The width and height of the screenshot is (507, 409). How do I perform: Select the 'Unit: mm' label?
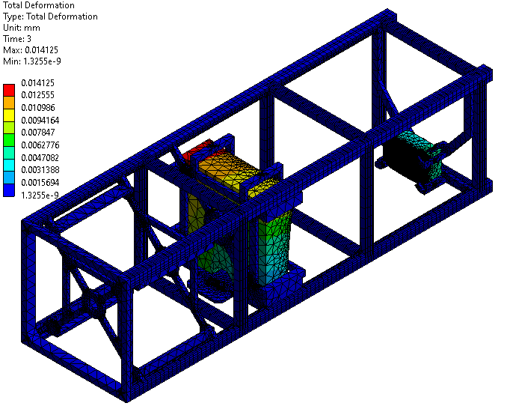[x=22, y=28]
